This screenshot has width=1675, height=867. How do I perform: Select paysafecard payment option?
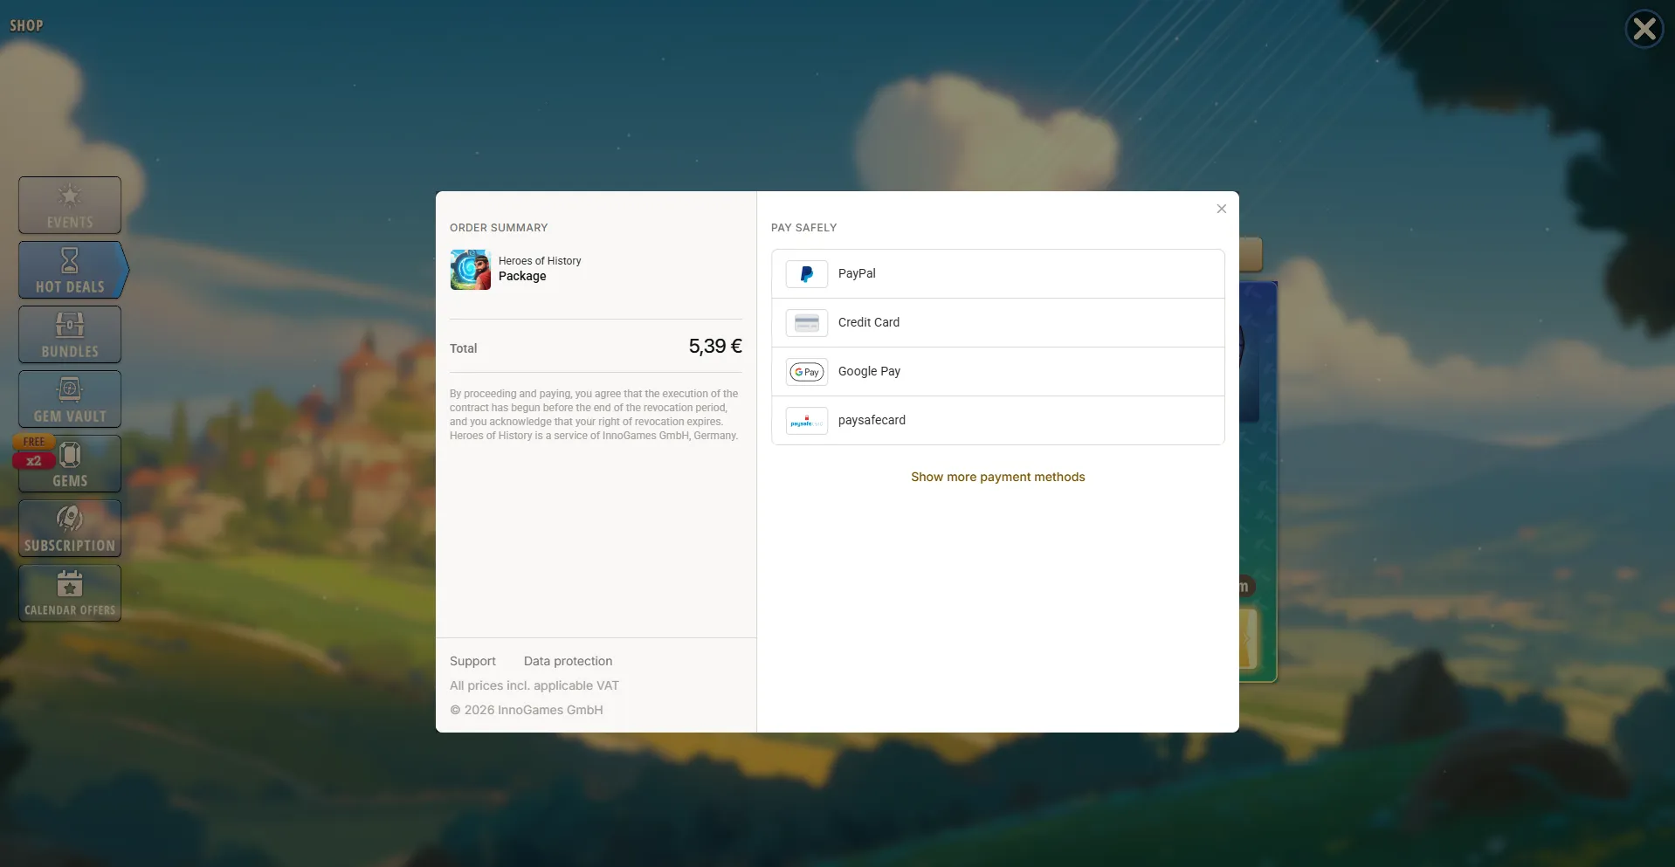(997, 421)
